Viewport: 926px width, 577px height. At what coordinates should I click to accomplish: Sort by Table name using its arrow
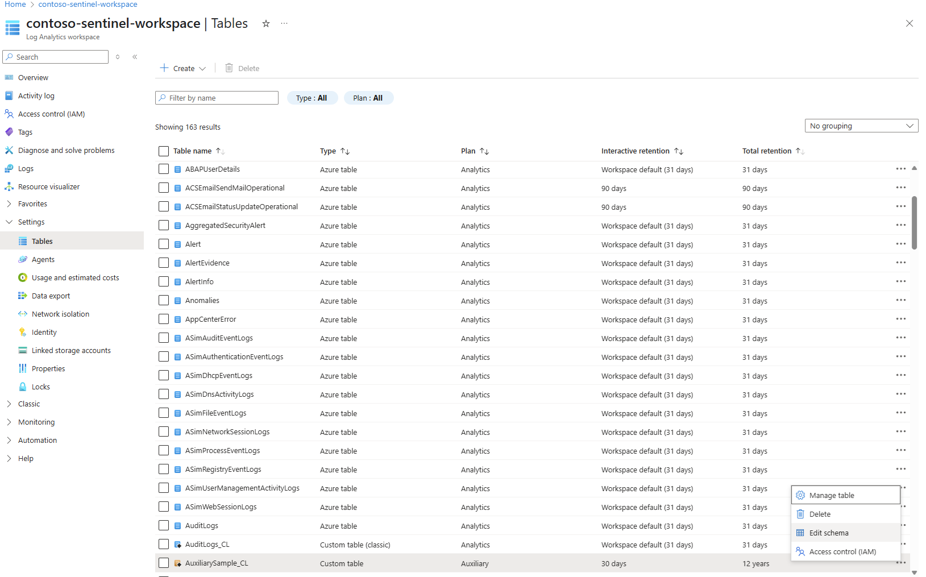pos(220,151)
